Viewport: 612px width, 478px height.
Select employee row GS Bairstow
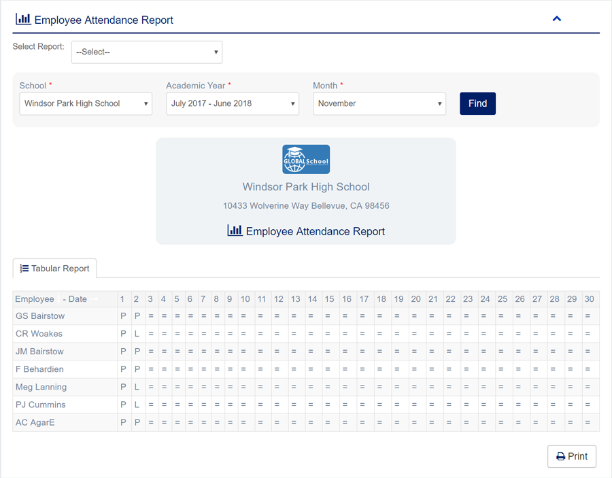point(306,316)
